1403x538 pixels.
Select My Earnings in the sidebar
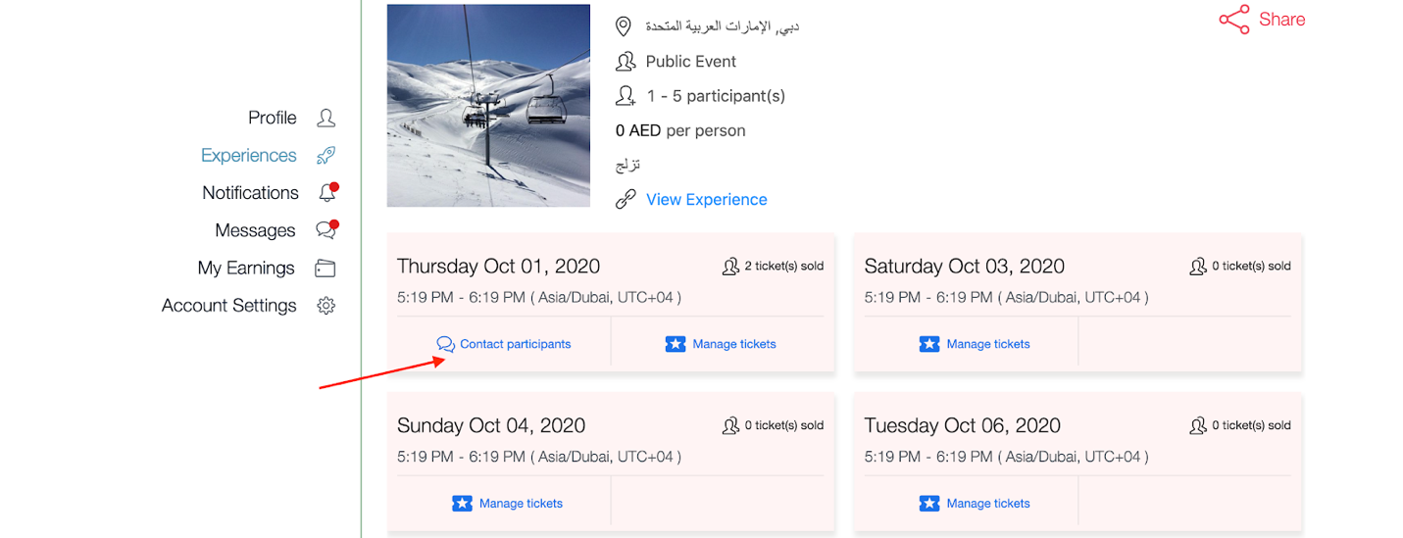point(246,269)
